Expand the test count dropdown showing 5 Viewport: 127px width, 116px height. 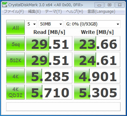[32, 24]
